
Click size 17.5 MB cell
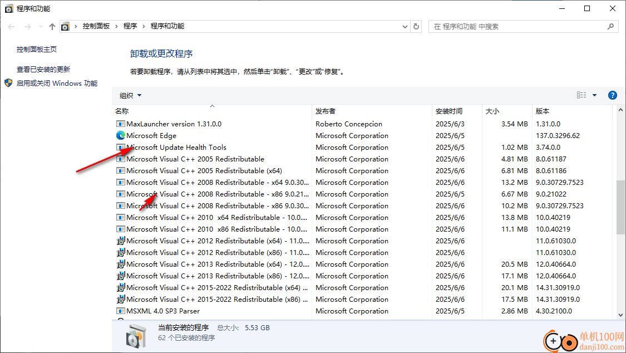pos(515,299)
